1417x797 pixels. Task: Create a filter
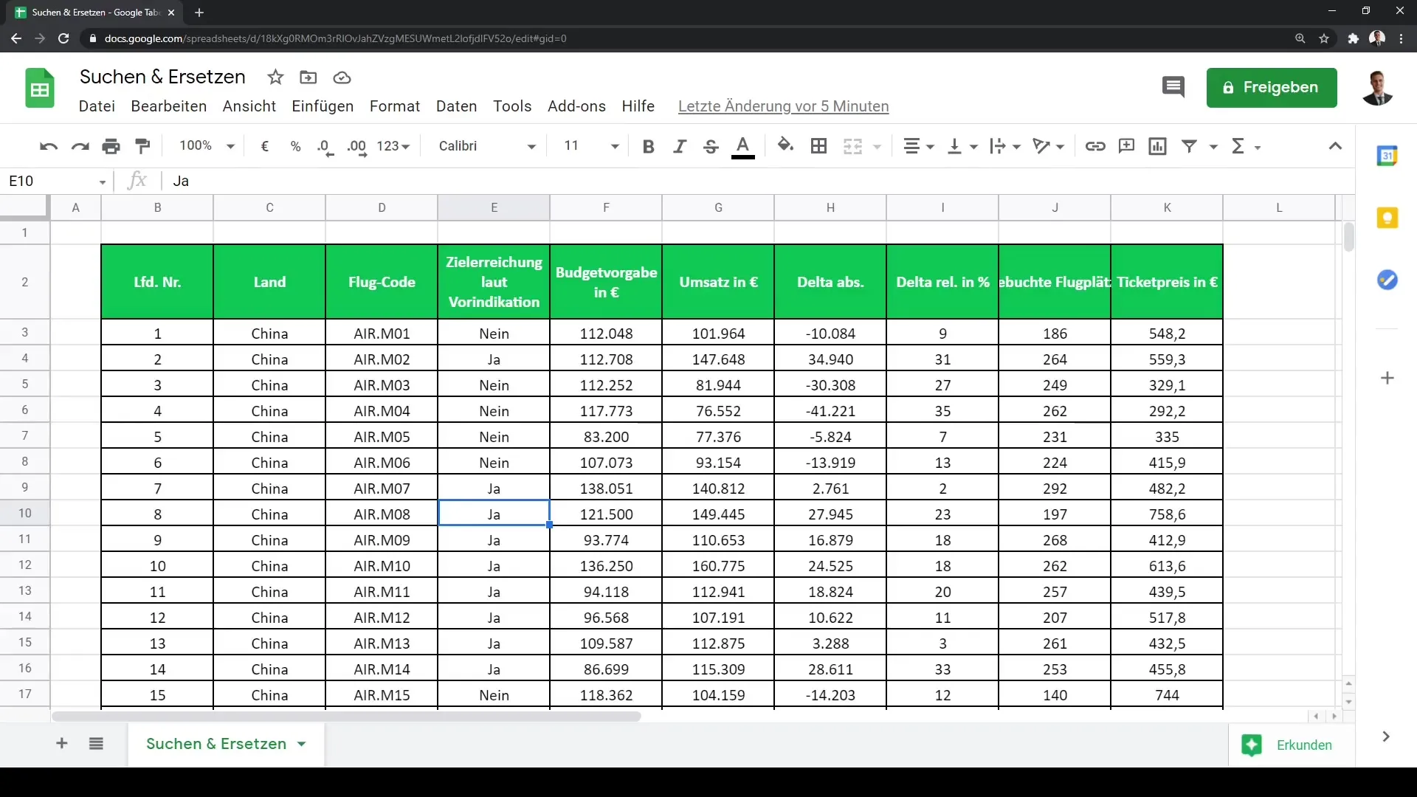point(1189,146)
